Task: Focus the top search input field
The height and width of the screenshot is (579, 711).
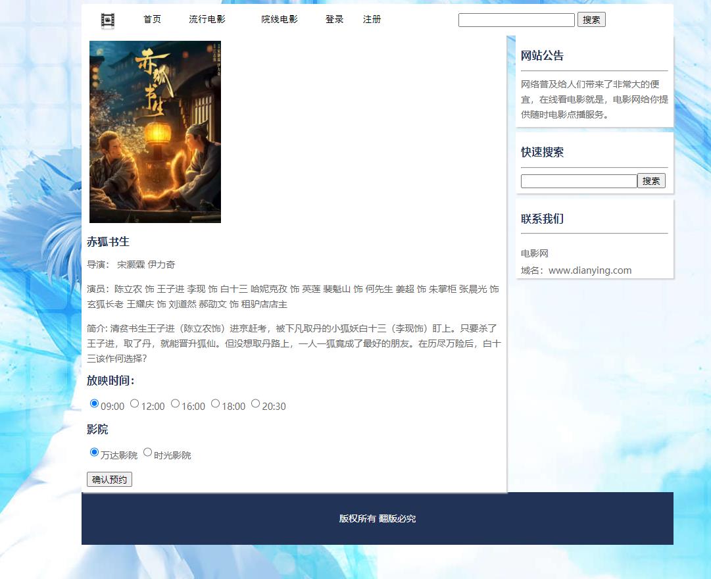Action: [516, 20]
